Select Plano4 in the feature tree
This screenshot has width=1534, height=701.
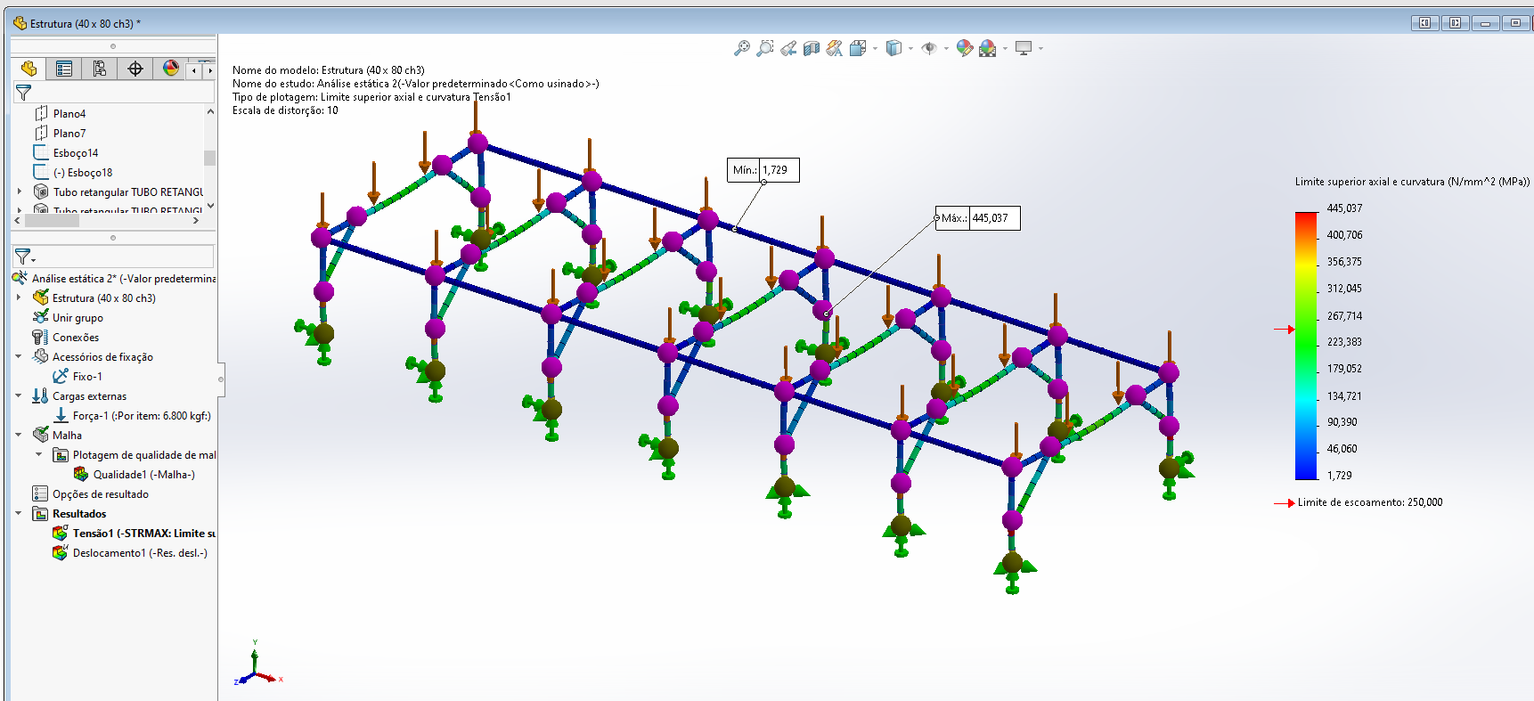(x=69, y=114)
